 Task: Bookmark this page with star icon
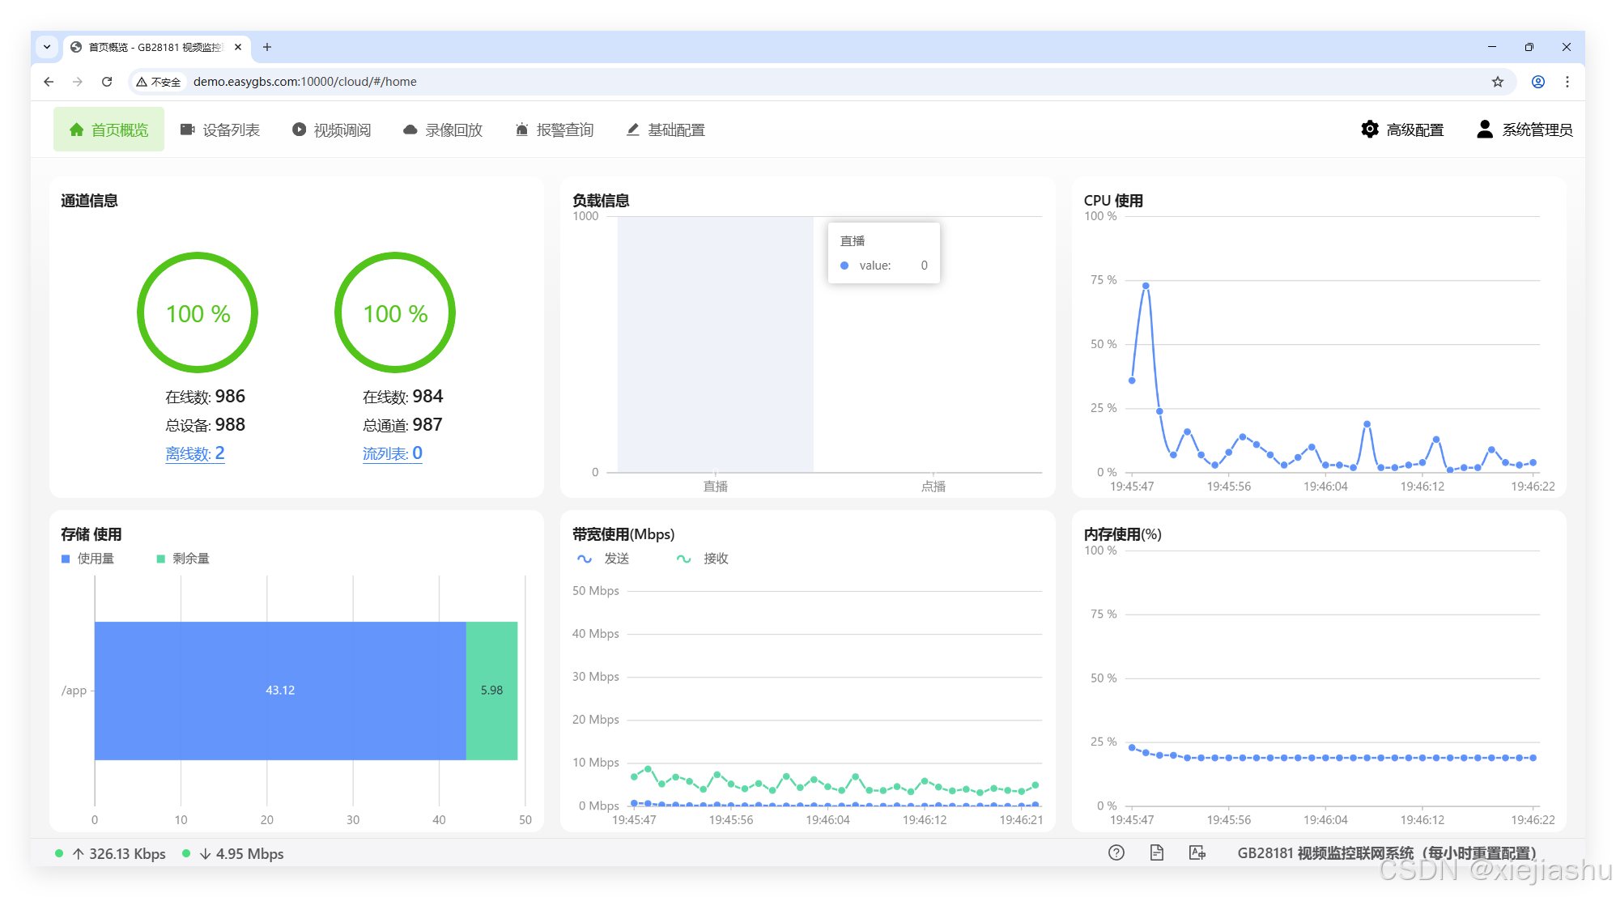click(1498, 82)
